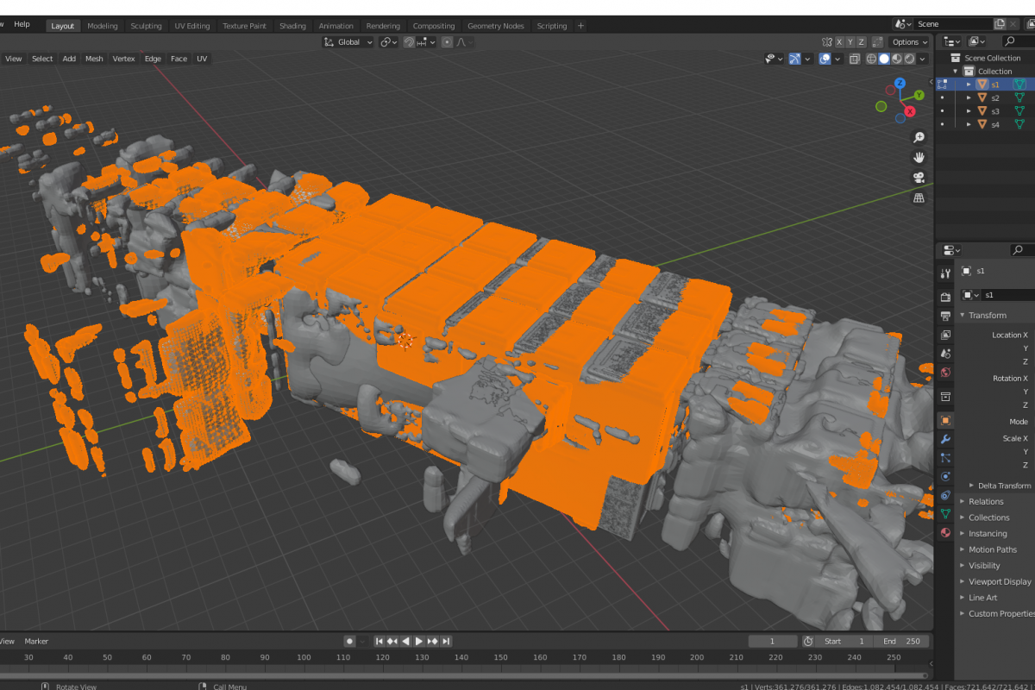Select solid viewport shading mode
The width and height of the screenshot is (1035, 690).
(x=884, y=59)
